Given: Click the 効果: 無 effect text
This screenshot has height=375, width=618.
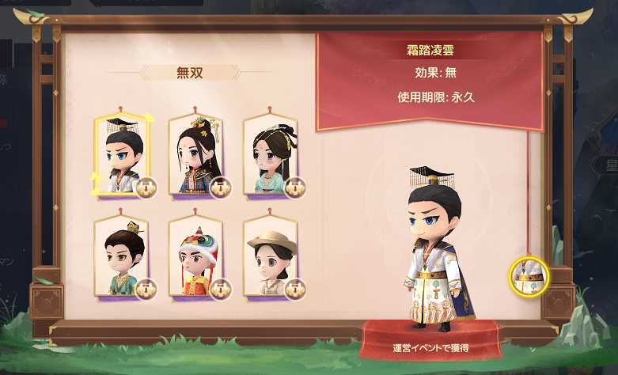Looking at the screenshot, I should click(435, 73).
